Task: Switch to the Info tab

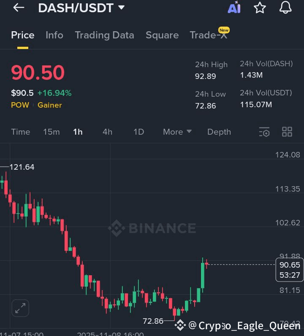Action: 54,35
